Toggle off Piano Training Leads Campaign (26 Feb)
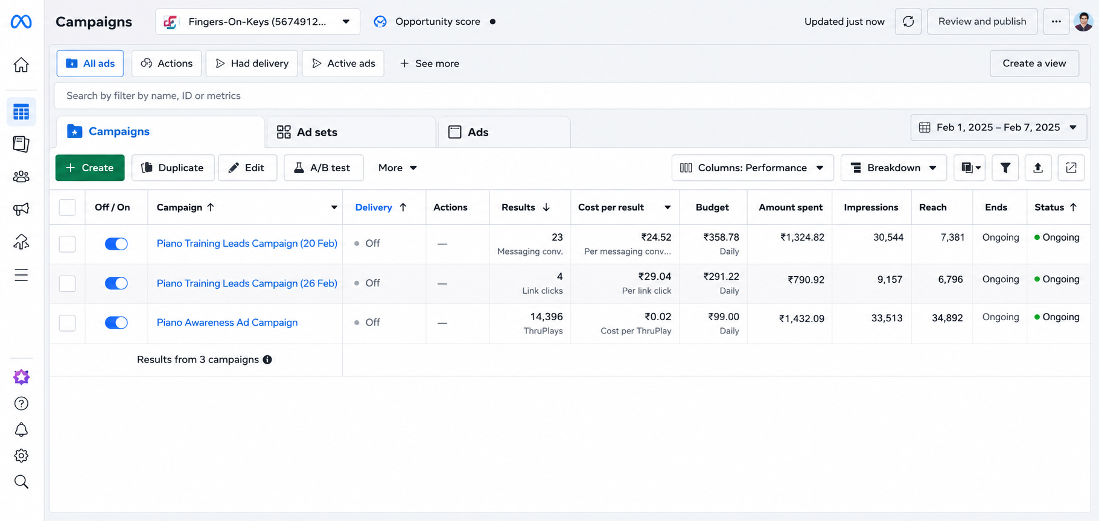1099x521 pixels. point(116,283)
